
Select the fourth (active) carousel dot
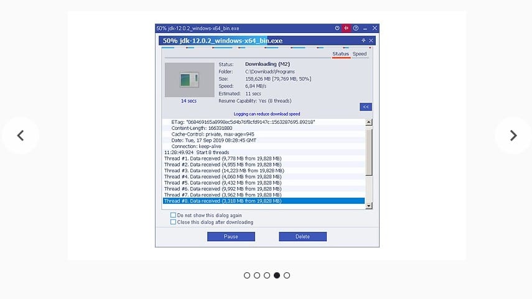[x=277, y=275]
